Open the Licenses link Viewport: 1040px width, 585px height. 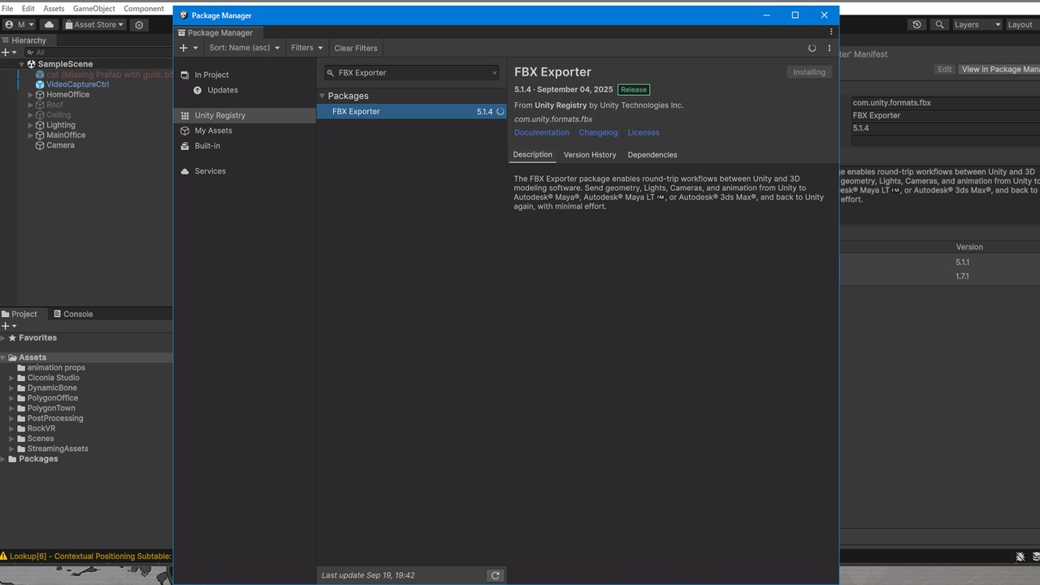pos(643,132)
